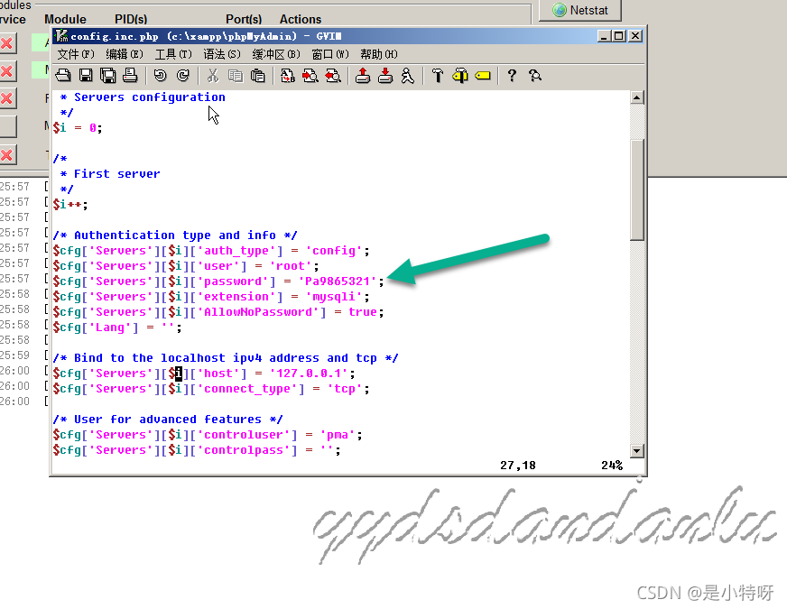Click the vertical scrollbar thumb
This screenshot has width=787, height=609.
(x=637, y=189)
